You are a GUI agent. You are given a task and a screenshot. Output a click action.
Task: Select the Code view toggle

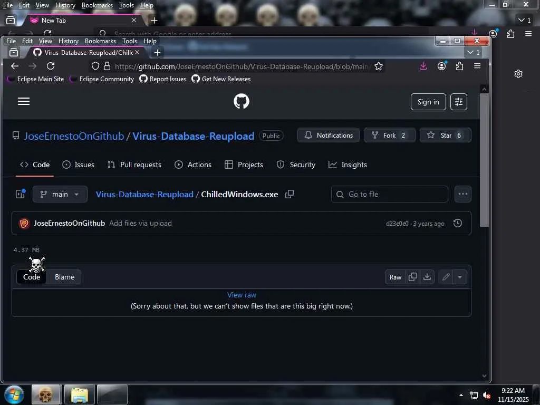32,277
